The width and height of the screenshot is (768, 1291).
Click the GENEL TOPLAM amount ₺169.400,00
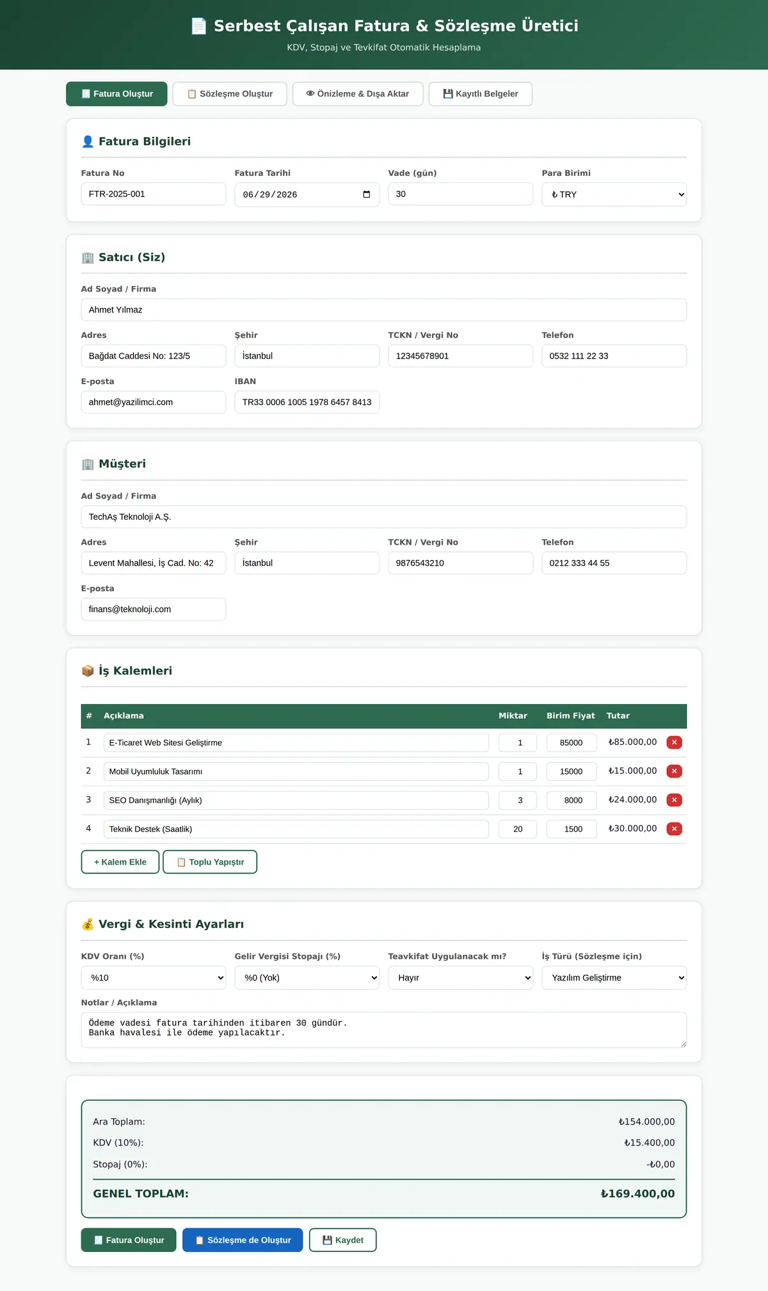[638, 1194]
